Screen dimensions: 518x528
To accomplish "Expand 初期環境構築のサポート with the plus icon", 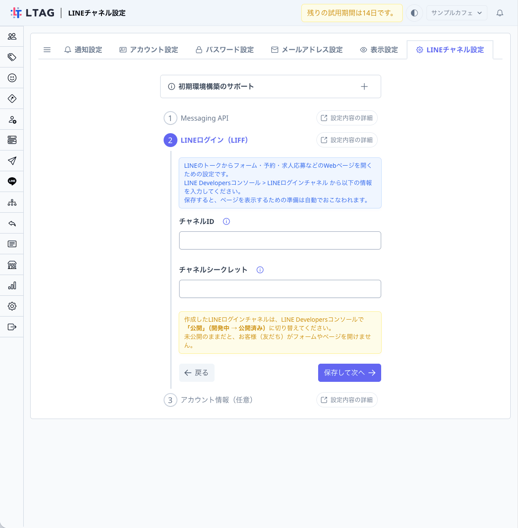I will pos(364,86).
